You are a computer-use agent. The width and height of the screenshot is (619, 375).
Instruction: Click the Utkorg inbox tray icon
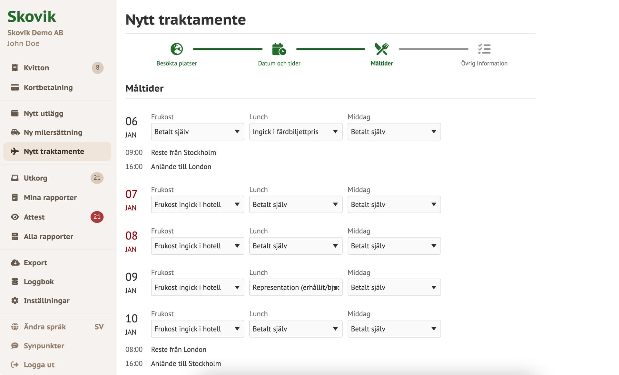point(15,178)
